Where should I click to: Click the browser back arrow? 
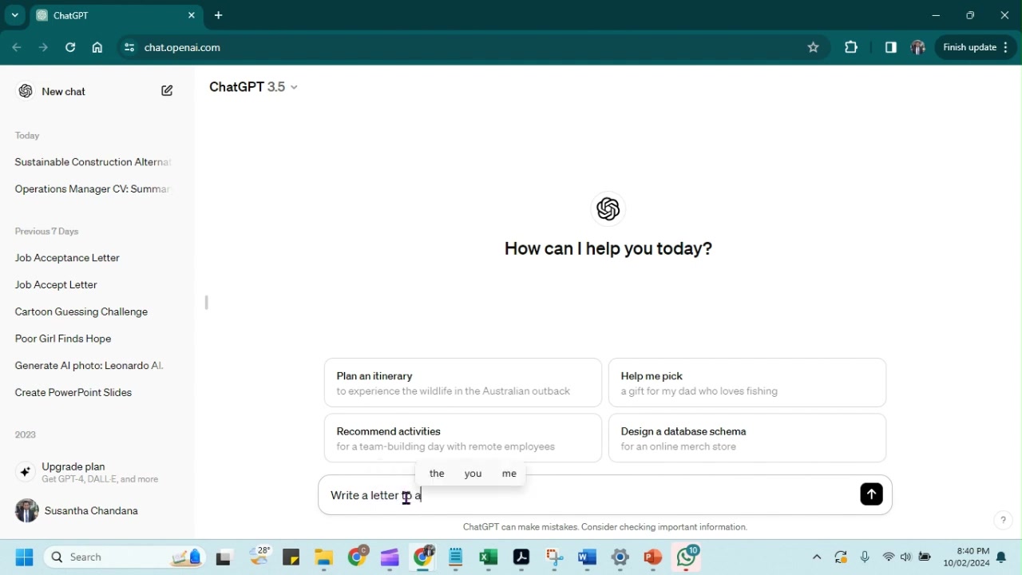(x=17, y=47)
